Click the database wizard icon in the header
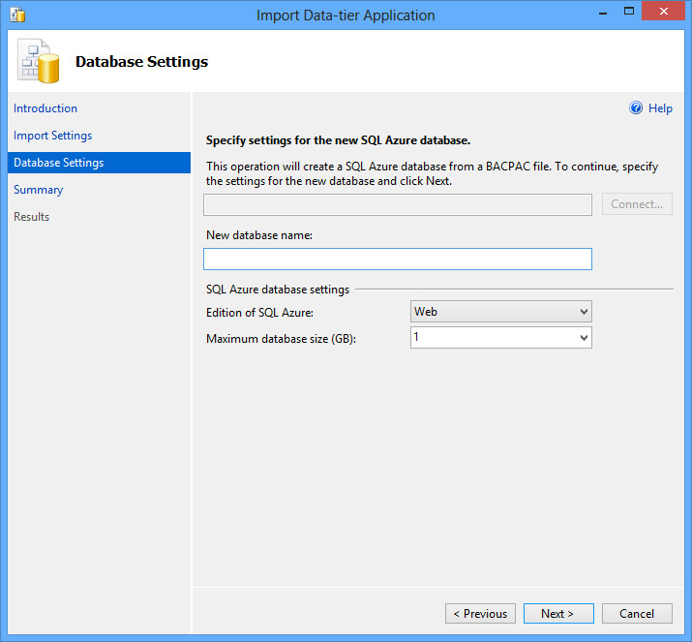692x642 pixels. [x=39, y=61]
